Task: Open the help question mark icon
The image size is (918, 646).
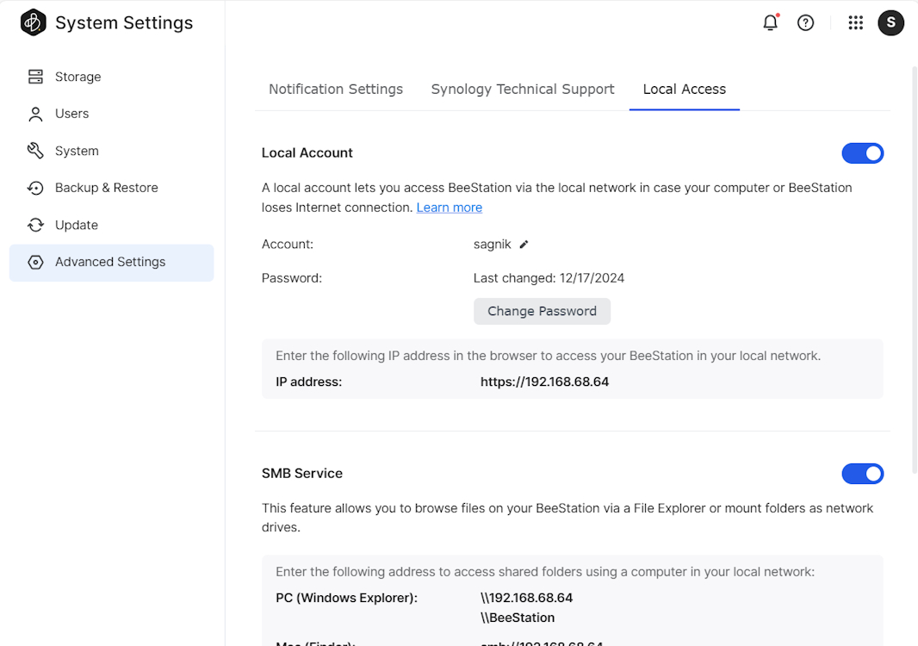Action: (805, 23)
